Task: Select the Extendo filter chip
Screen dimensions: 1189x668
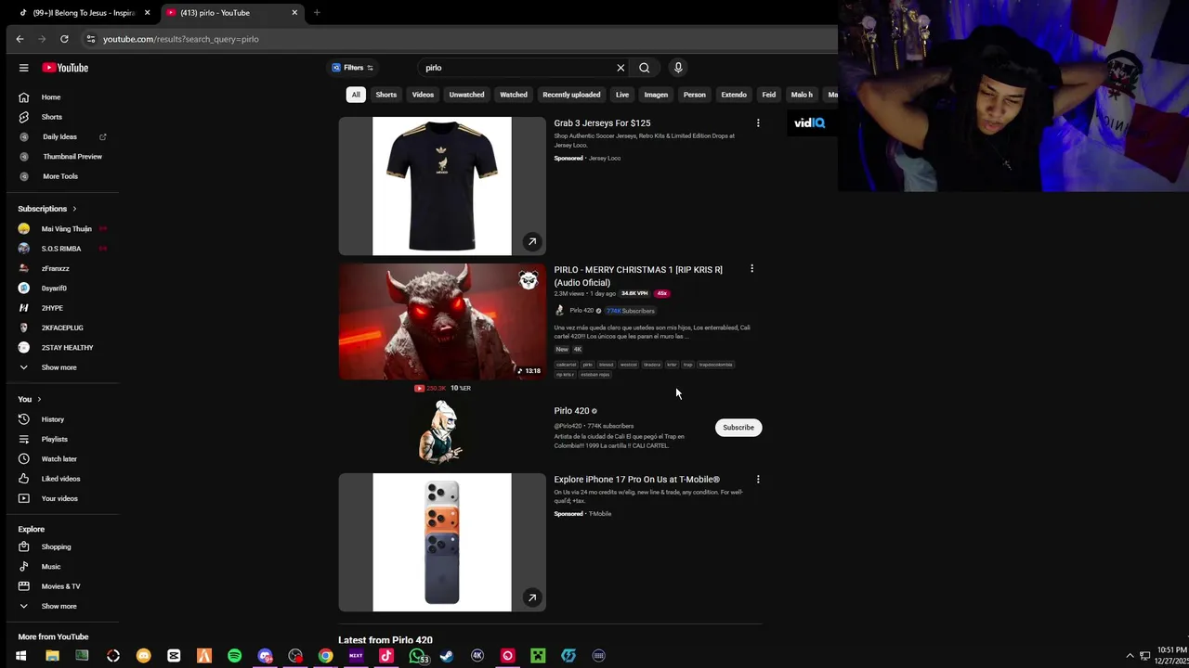Action: (x=734, y=95)
